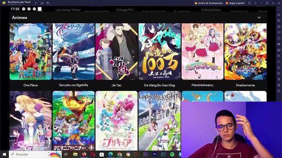Click the 'Senyoku no Sigrdrifa' title text
The height and width of the screenshot is (158, 282).
coord(74,85)
